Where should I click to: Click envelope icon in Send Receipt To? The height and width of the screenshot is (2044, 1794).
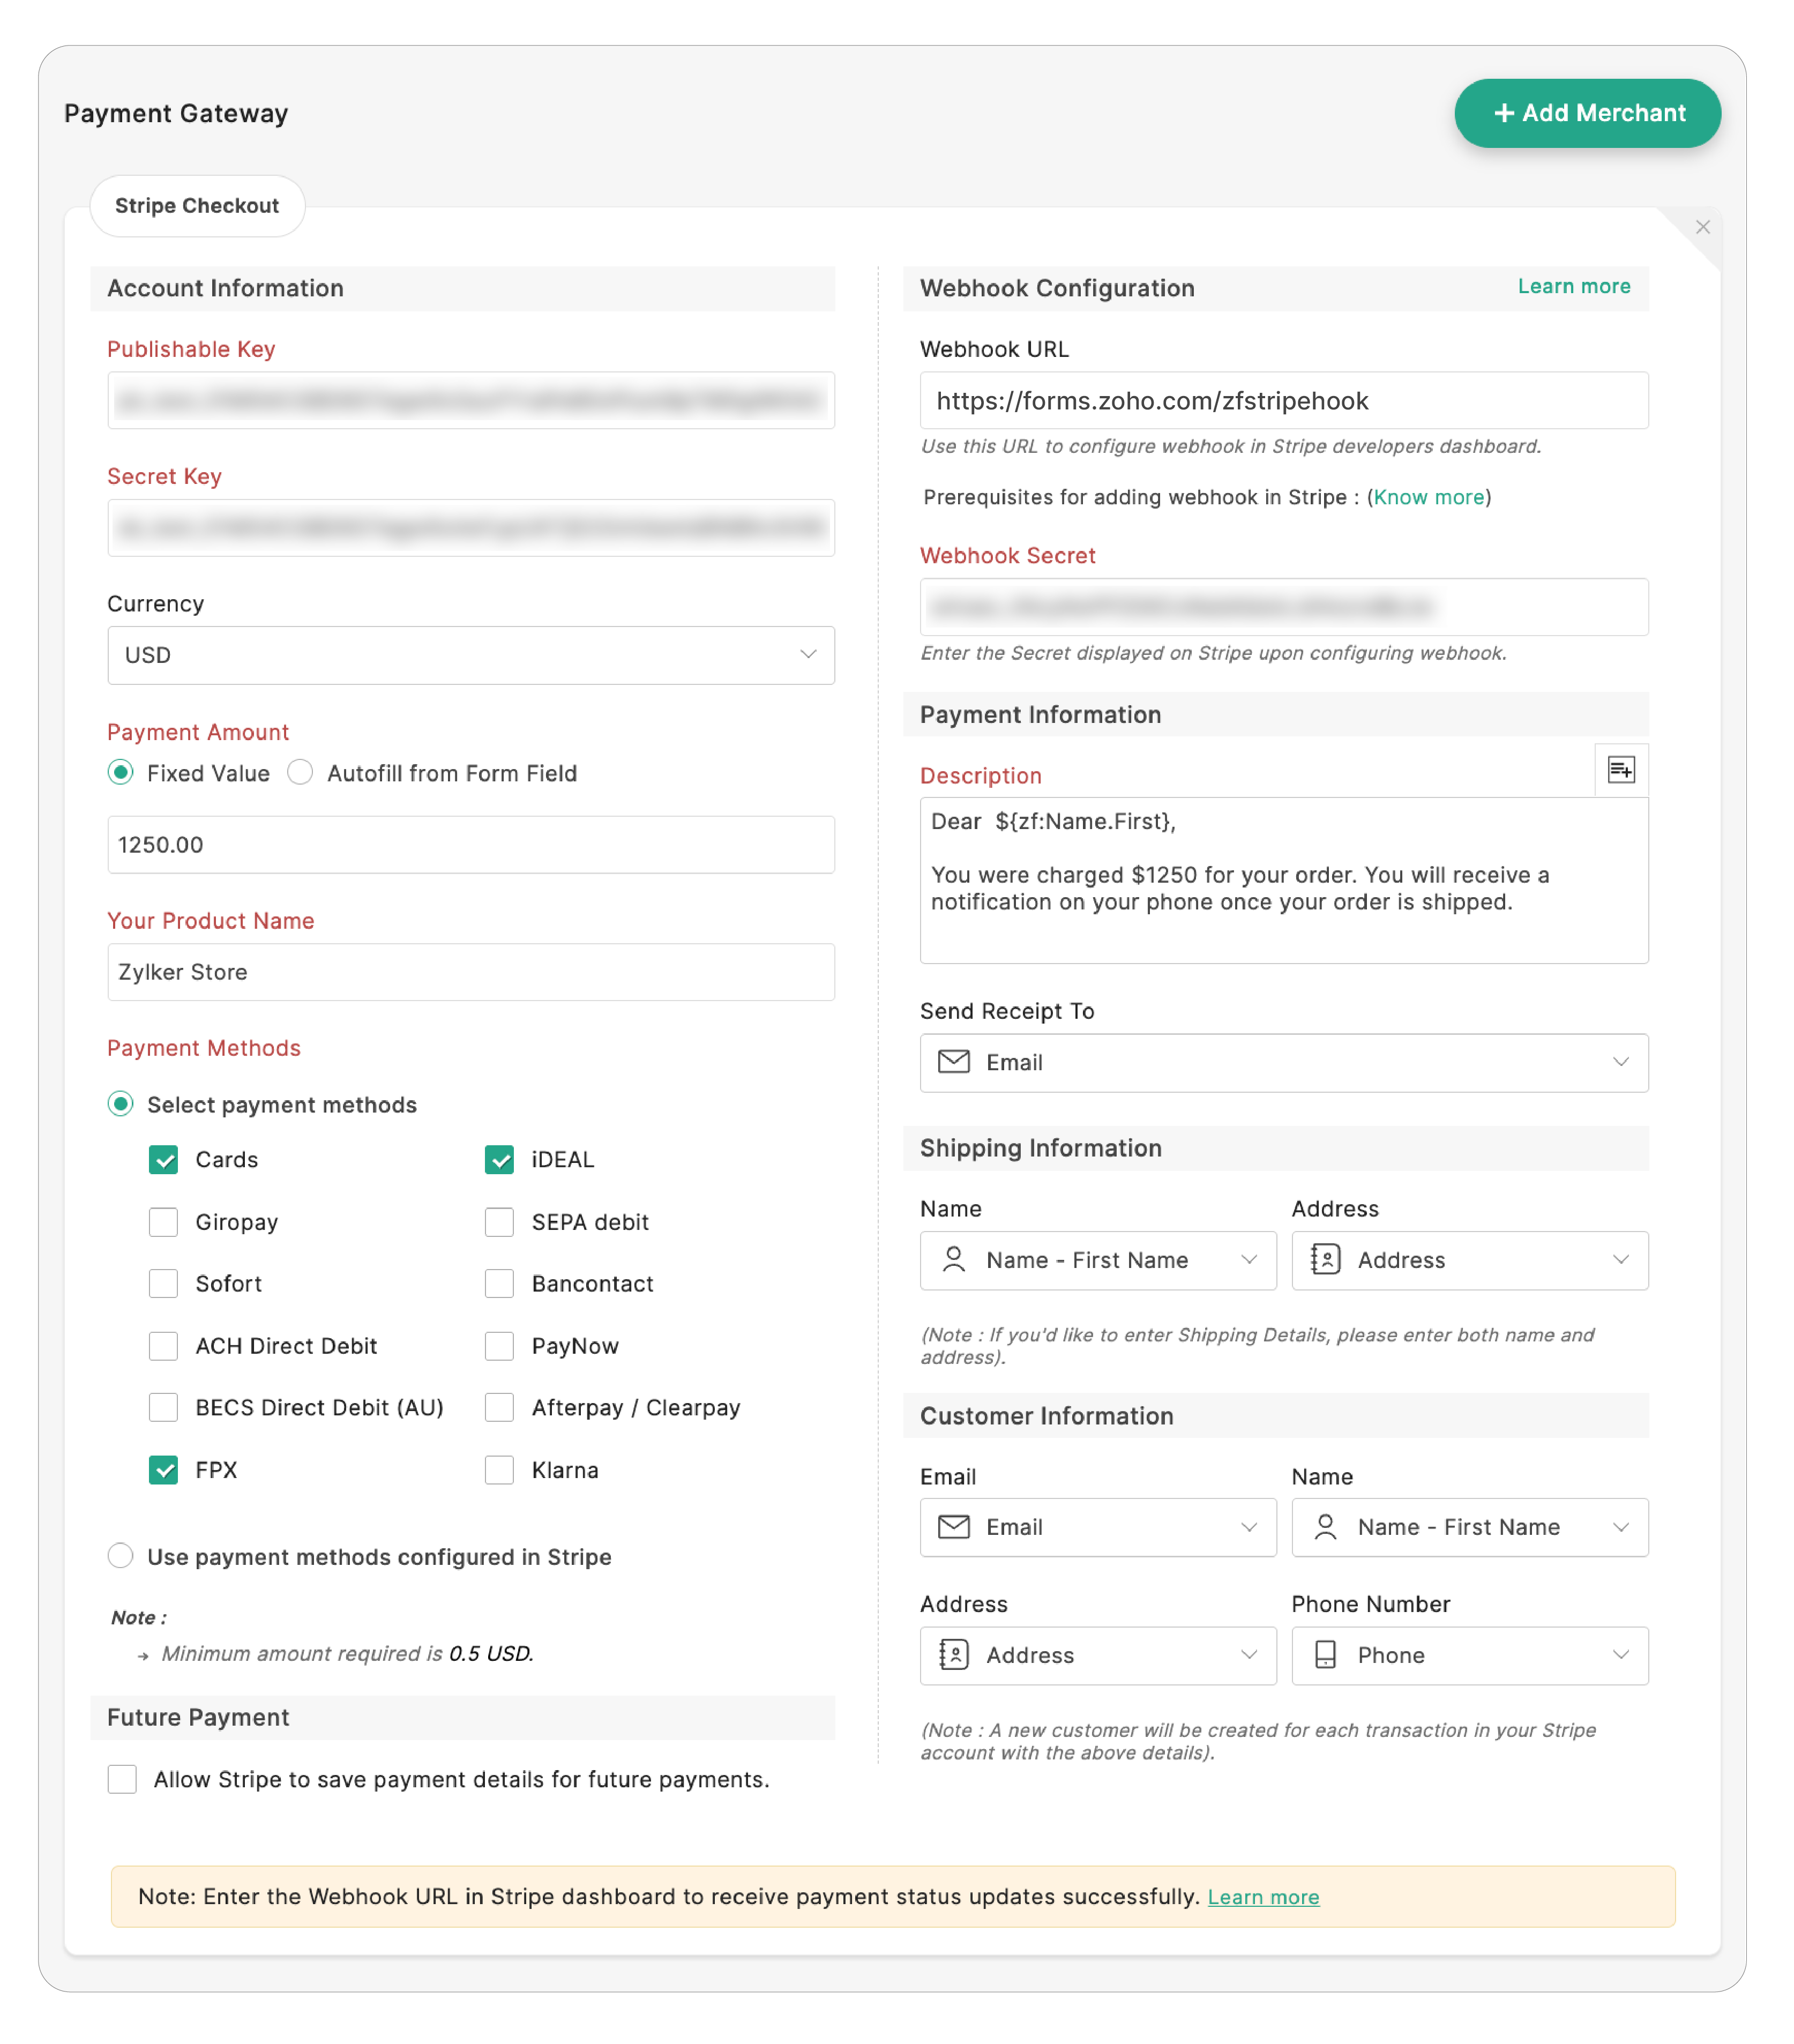pos(953,1062)
